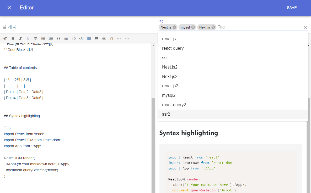Choose the react.js2 tag option

coord(233,86)
